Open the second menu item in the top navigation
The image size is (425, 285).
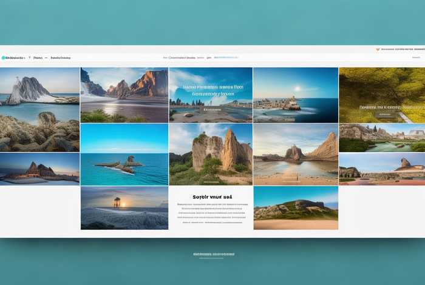coord(38,58)
